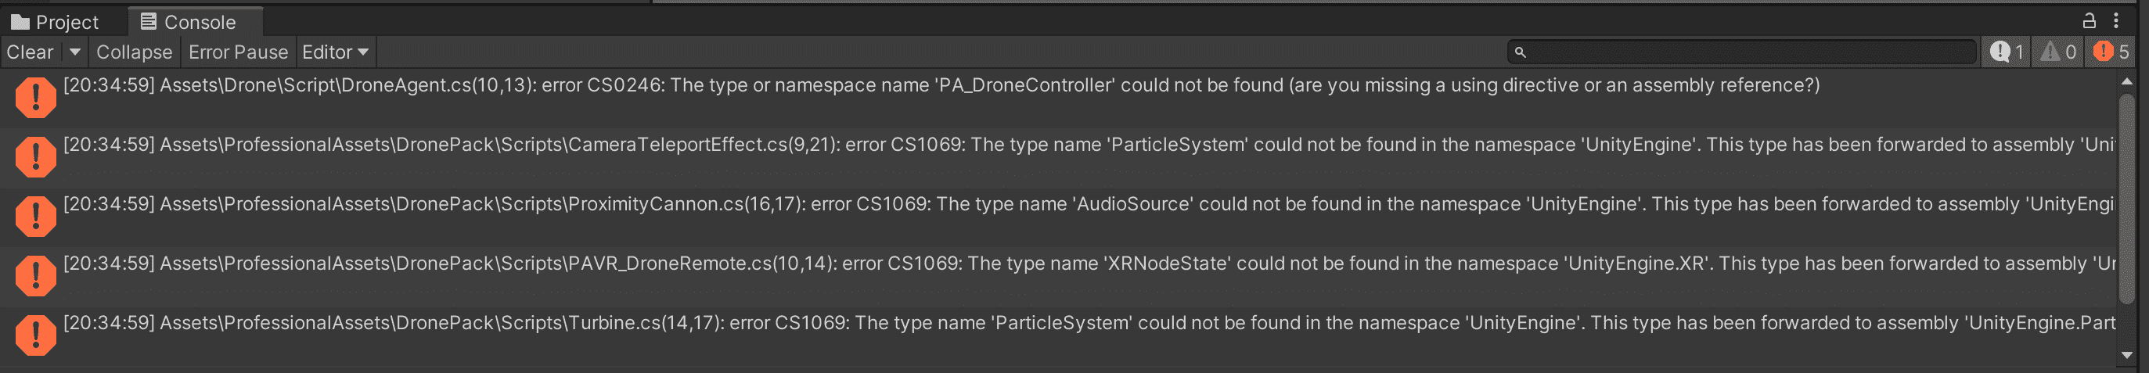2149x373 pixels.
Task: Click the error icon for Turbine.cs
Action: pyautogui.click(x=35, y=335)
